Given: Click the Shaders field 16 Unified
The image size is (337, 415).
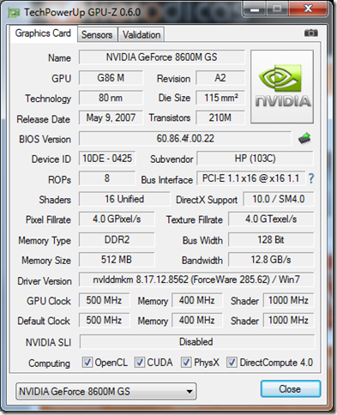Looking at the screenshot, I should click(x=124, y=199).
